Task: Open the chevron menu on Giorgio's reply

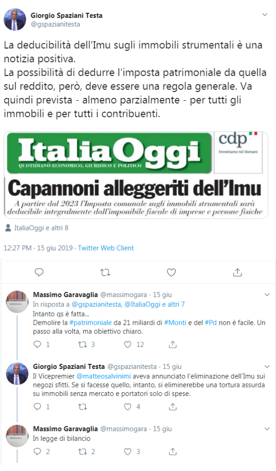Action: tap(267, 367)
